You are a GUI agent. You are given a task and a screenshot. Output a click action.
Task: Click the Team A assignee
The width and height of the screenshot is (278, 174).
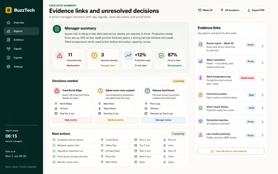172,140
